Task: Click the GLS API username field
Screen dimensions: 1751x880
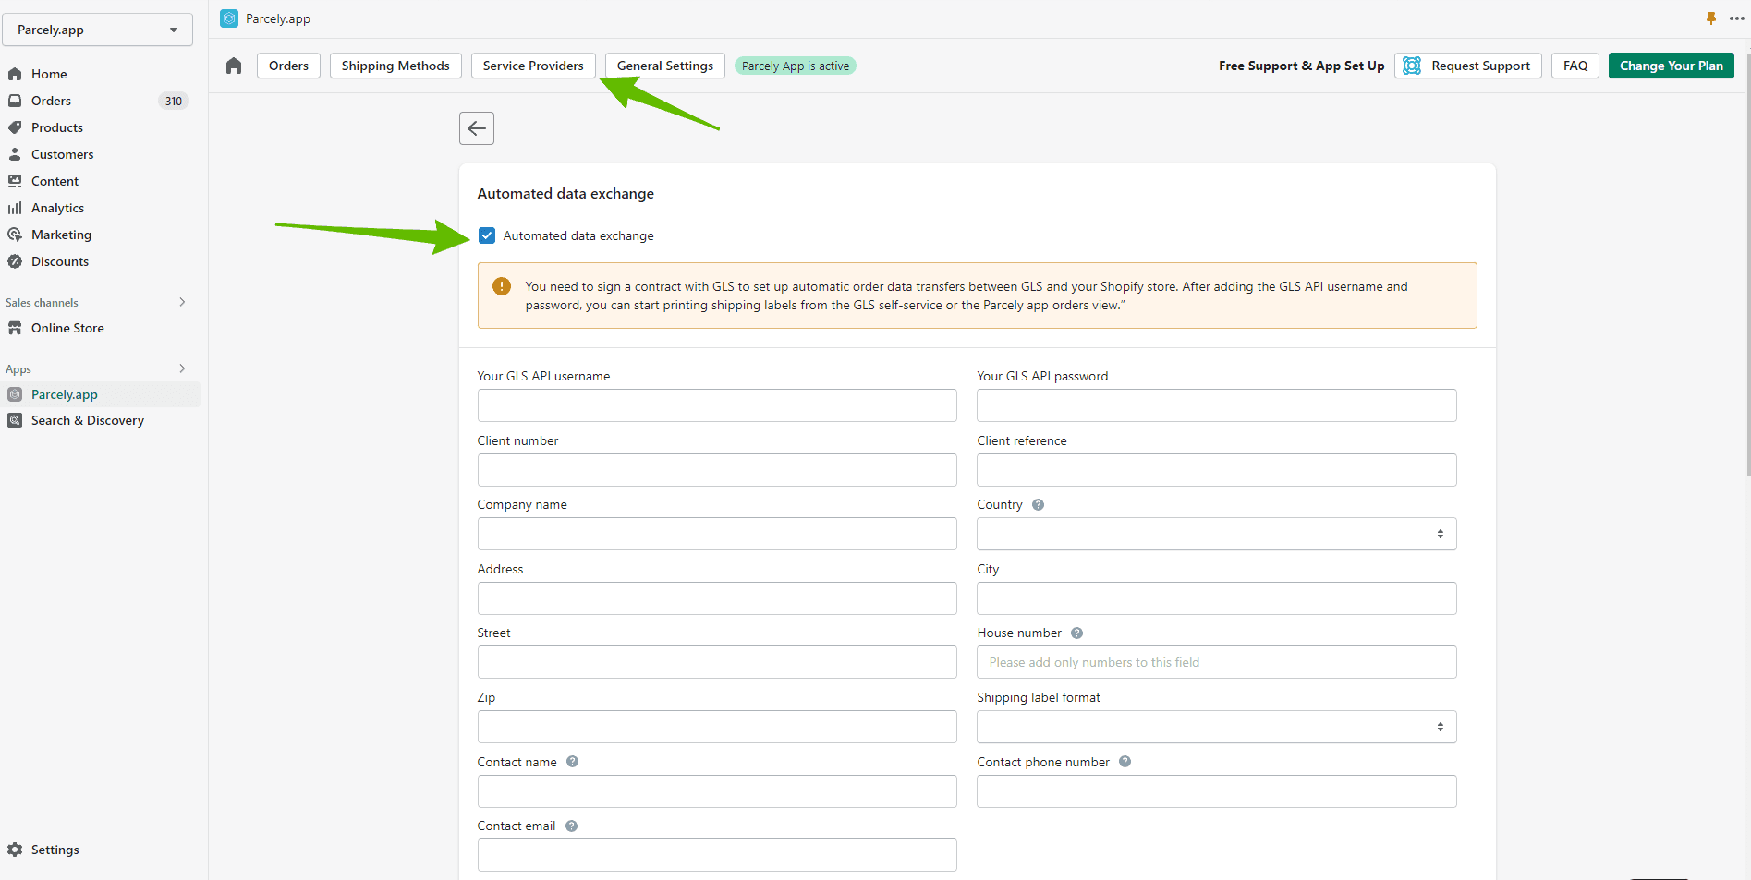Action: (716, 405)
